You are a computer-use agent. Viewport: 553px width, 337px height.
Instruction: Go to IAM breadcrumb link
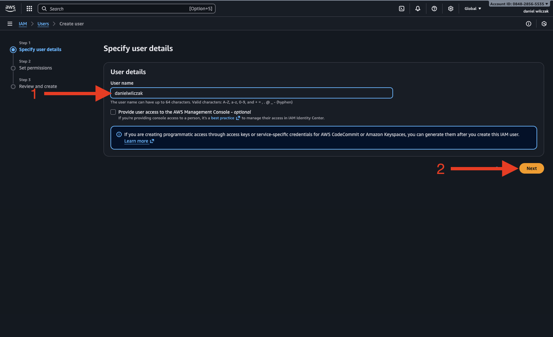pos(23,24)
